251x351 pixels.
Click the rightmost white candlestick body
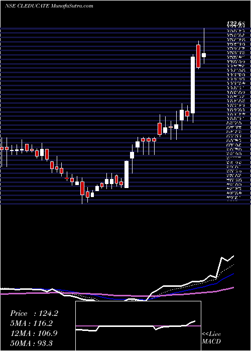204,55
